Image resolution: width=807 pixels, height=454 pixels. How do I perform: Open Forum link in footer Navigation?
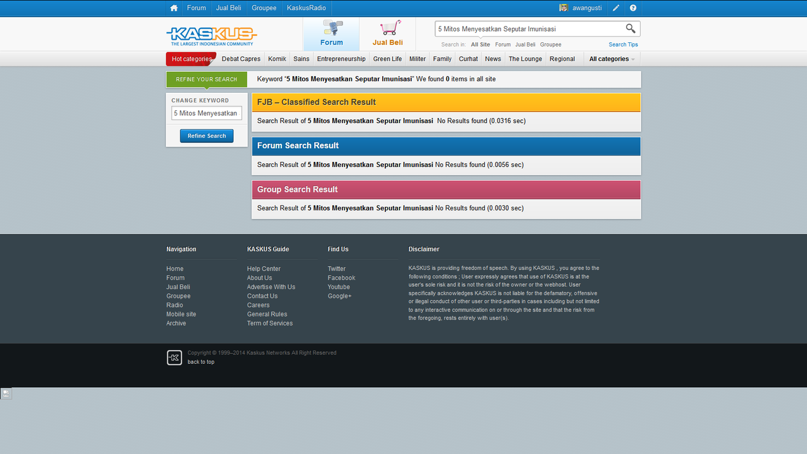(x=175, y=278)
